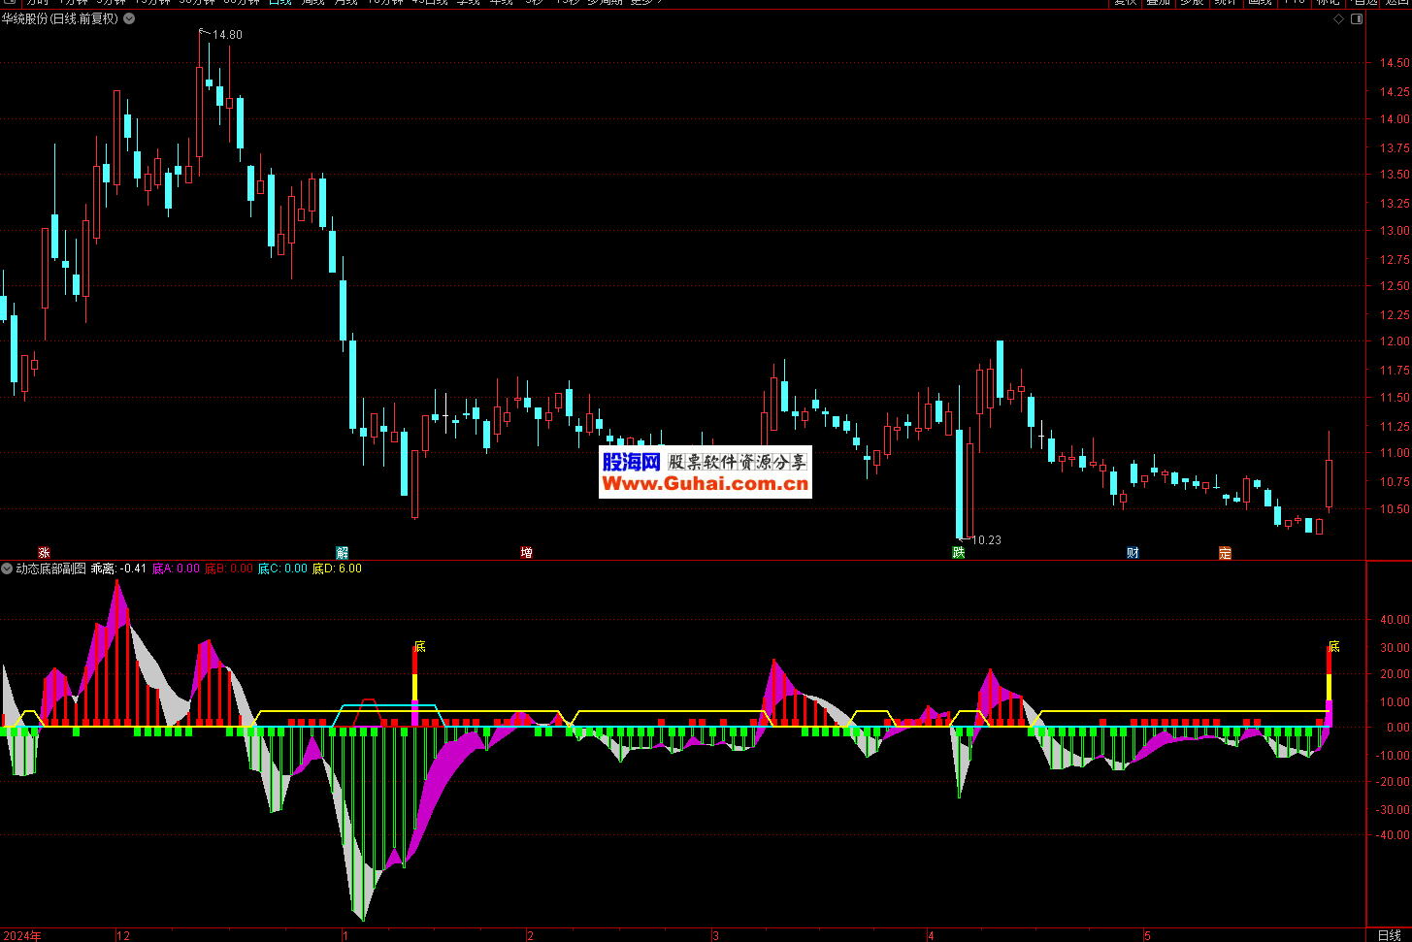Click the 13.25 price axis label
Viewport: 1412px width, 942px height.
click(x=1396, y=204)
